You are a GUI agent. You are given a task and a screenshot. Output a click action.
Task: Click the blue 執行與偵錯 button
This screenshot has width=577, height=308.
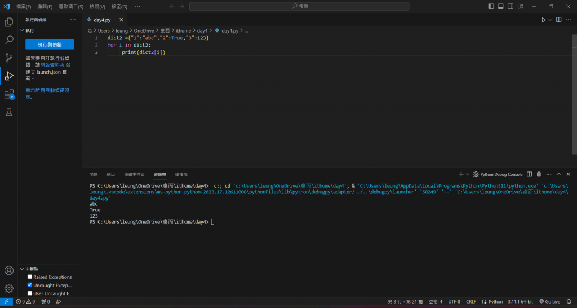(x=50, y=44)
